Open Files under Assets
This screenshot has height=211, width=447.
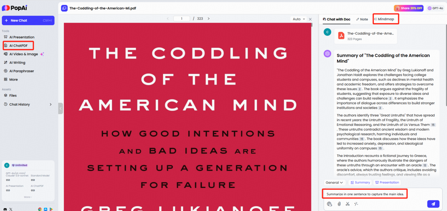pyautogui.click(x=11, y=96)
